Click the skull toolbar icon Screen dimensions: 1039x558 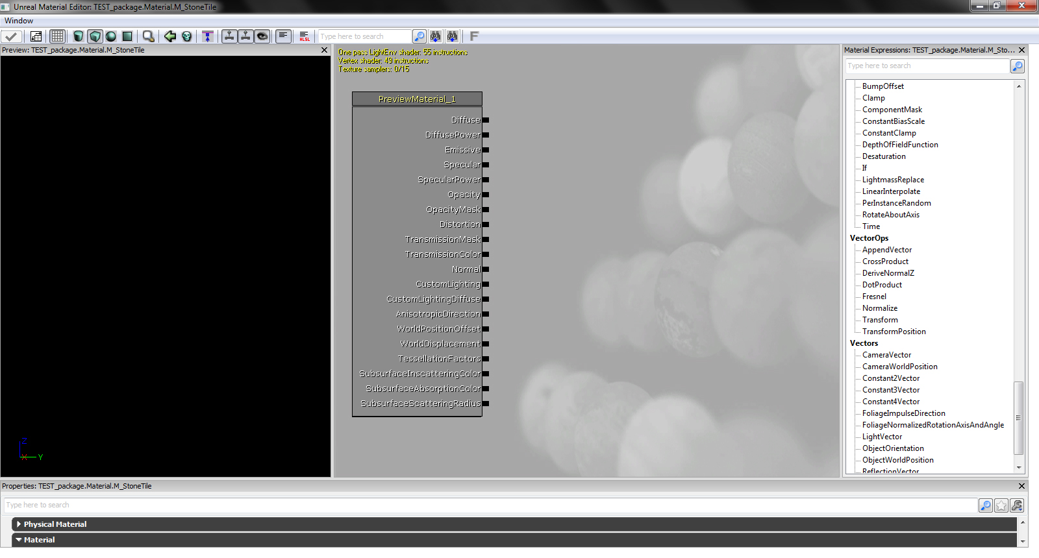[x=187, y=36]
